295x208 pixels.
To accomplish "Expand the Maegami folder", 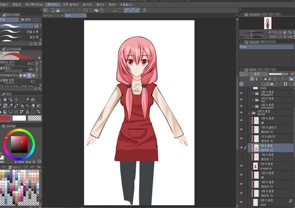I will tap(253, 93).
